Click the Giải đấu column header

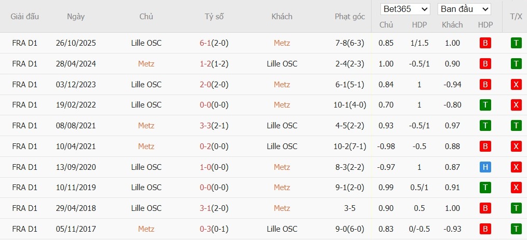(25, 17)
